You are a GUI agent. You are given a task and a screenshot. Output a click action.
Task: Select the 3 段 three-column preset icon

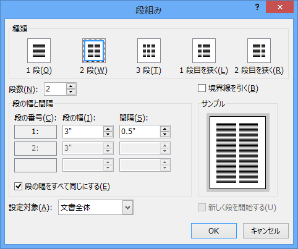tap(149, 51)
